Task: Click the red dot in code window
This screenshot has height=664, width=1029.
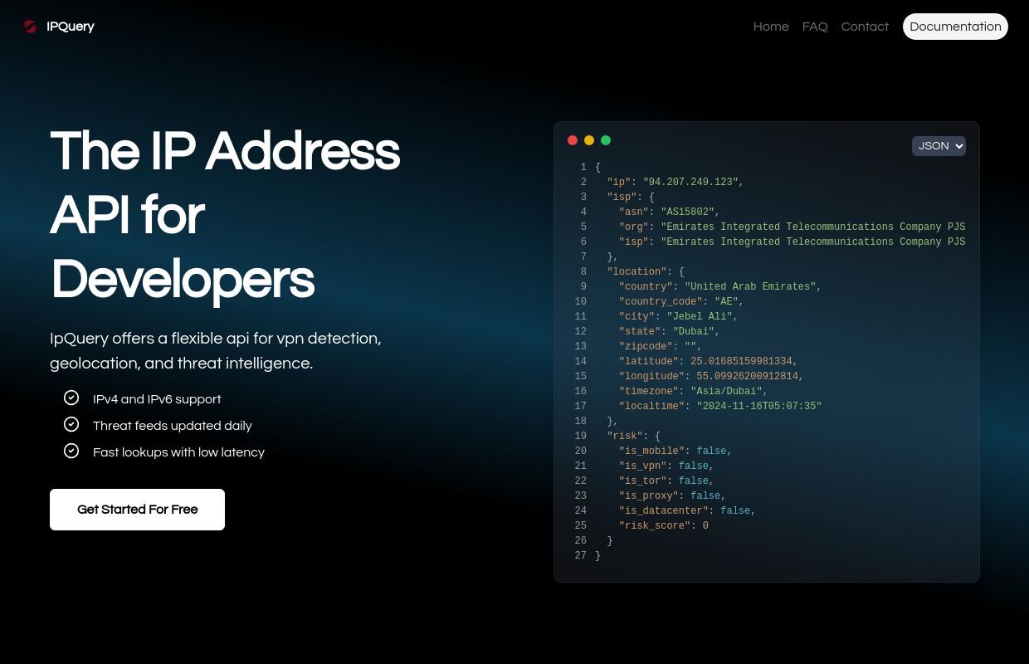Action: coord(573,140)
